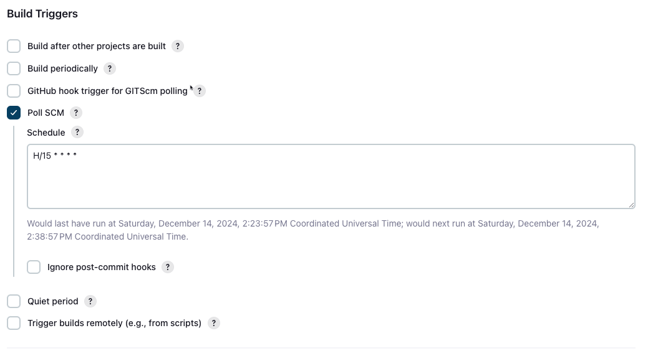
Task: Uncheck the Poll SCM checkbox
Action: click(14, 113)
